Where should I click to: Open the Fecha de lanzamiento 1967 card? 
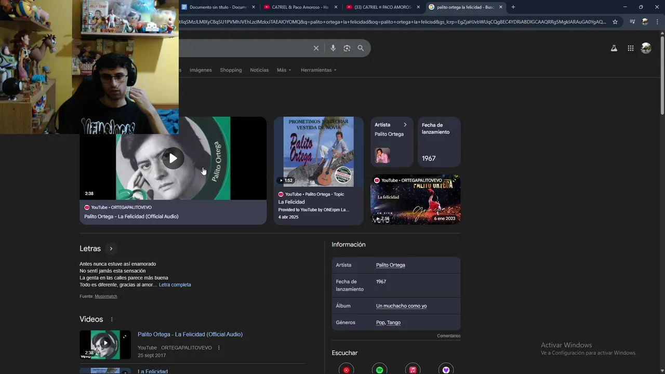point(439,142)
